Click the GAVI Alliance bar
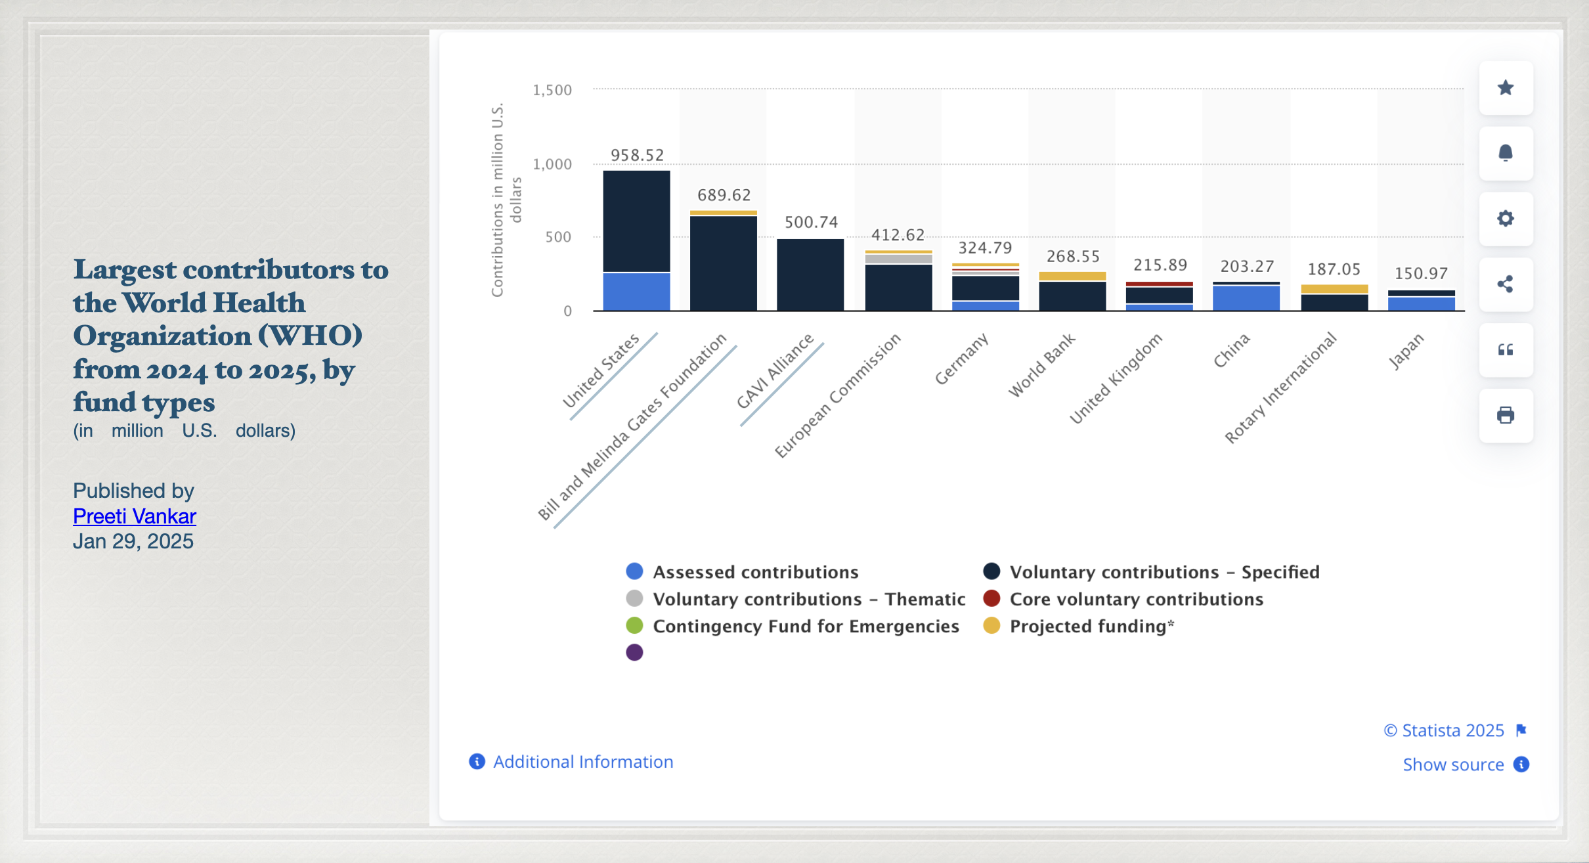 [810, 275]
